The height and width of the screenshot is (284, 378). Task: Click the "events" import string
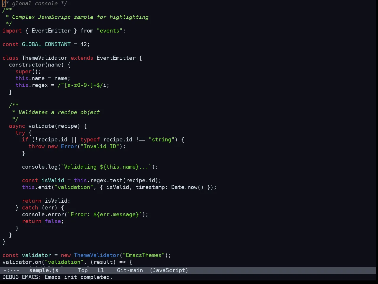click(110, 31)
